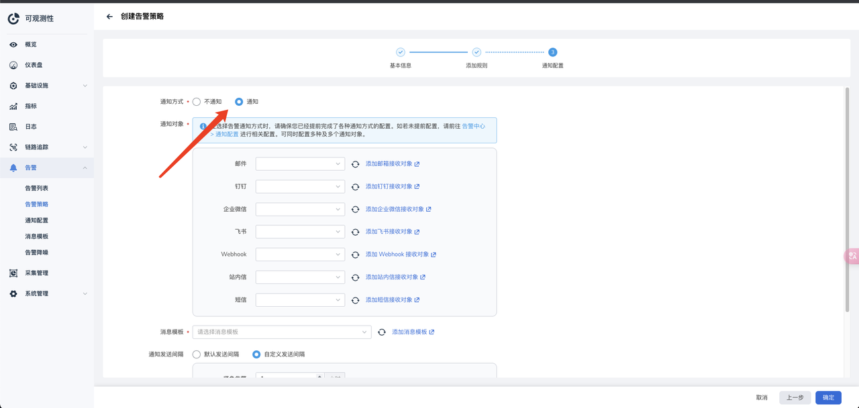Click the 日志 logs icon in sidebar
The height and width of the screenshot is (408, 859).
[x=13, y=126]
